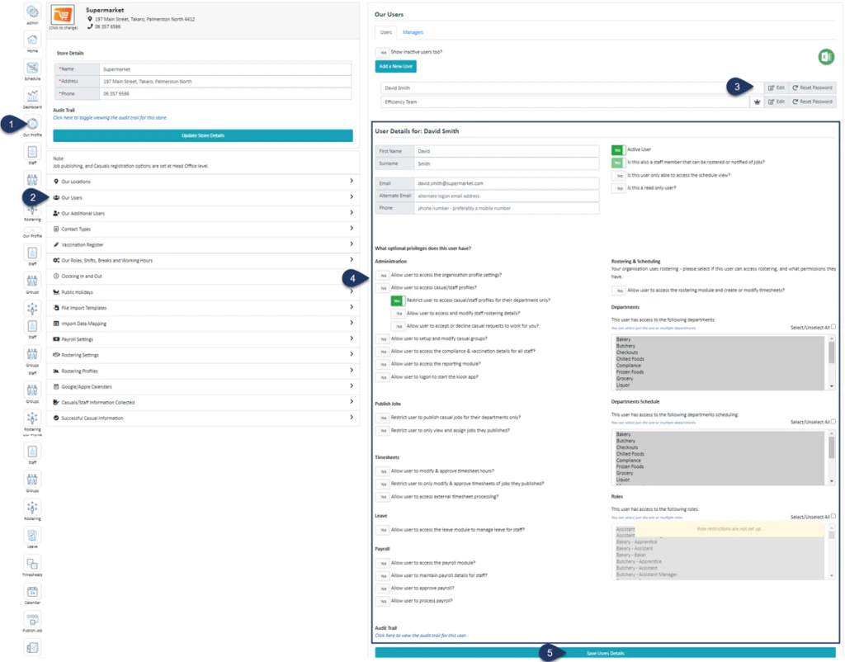Click the Rostering Profiles icon
This screenshot has height=662, width=845.
tap(56, 371)
